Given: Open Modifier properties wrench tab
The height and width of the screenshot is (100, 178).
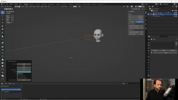Looking at the screenshot, I should 149,63.
